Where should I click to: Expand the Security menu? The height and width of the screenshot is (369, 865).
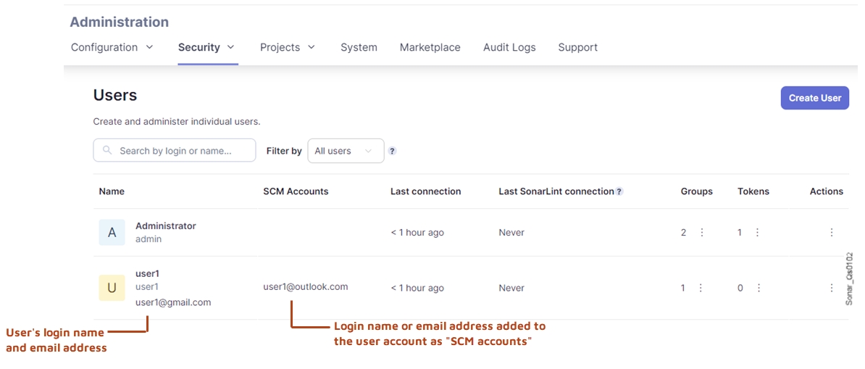206,47
